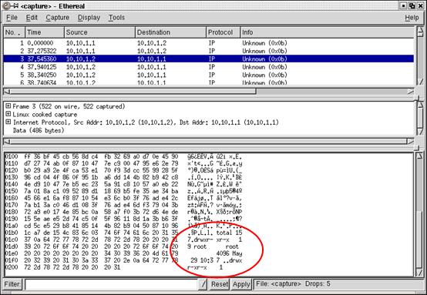Sort packets by the Destination column header
The height and width of the screenshot is (295, 427).
[170, 32]
